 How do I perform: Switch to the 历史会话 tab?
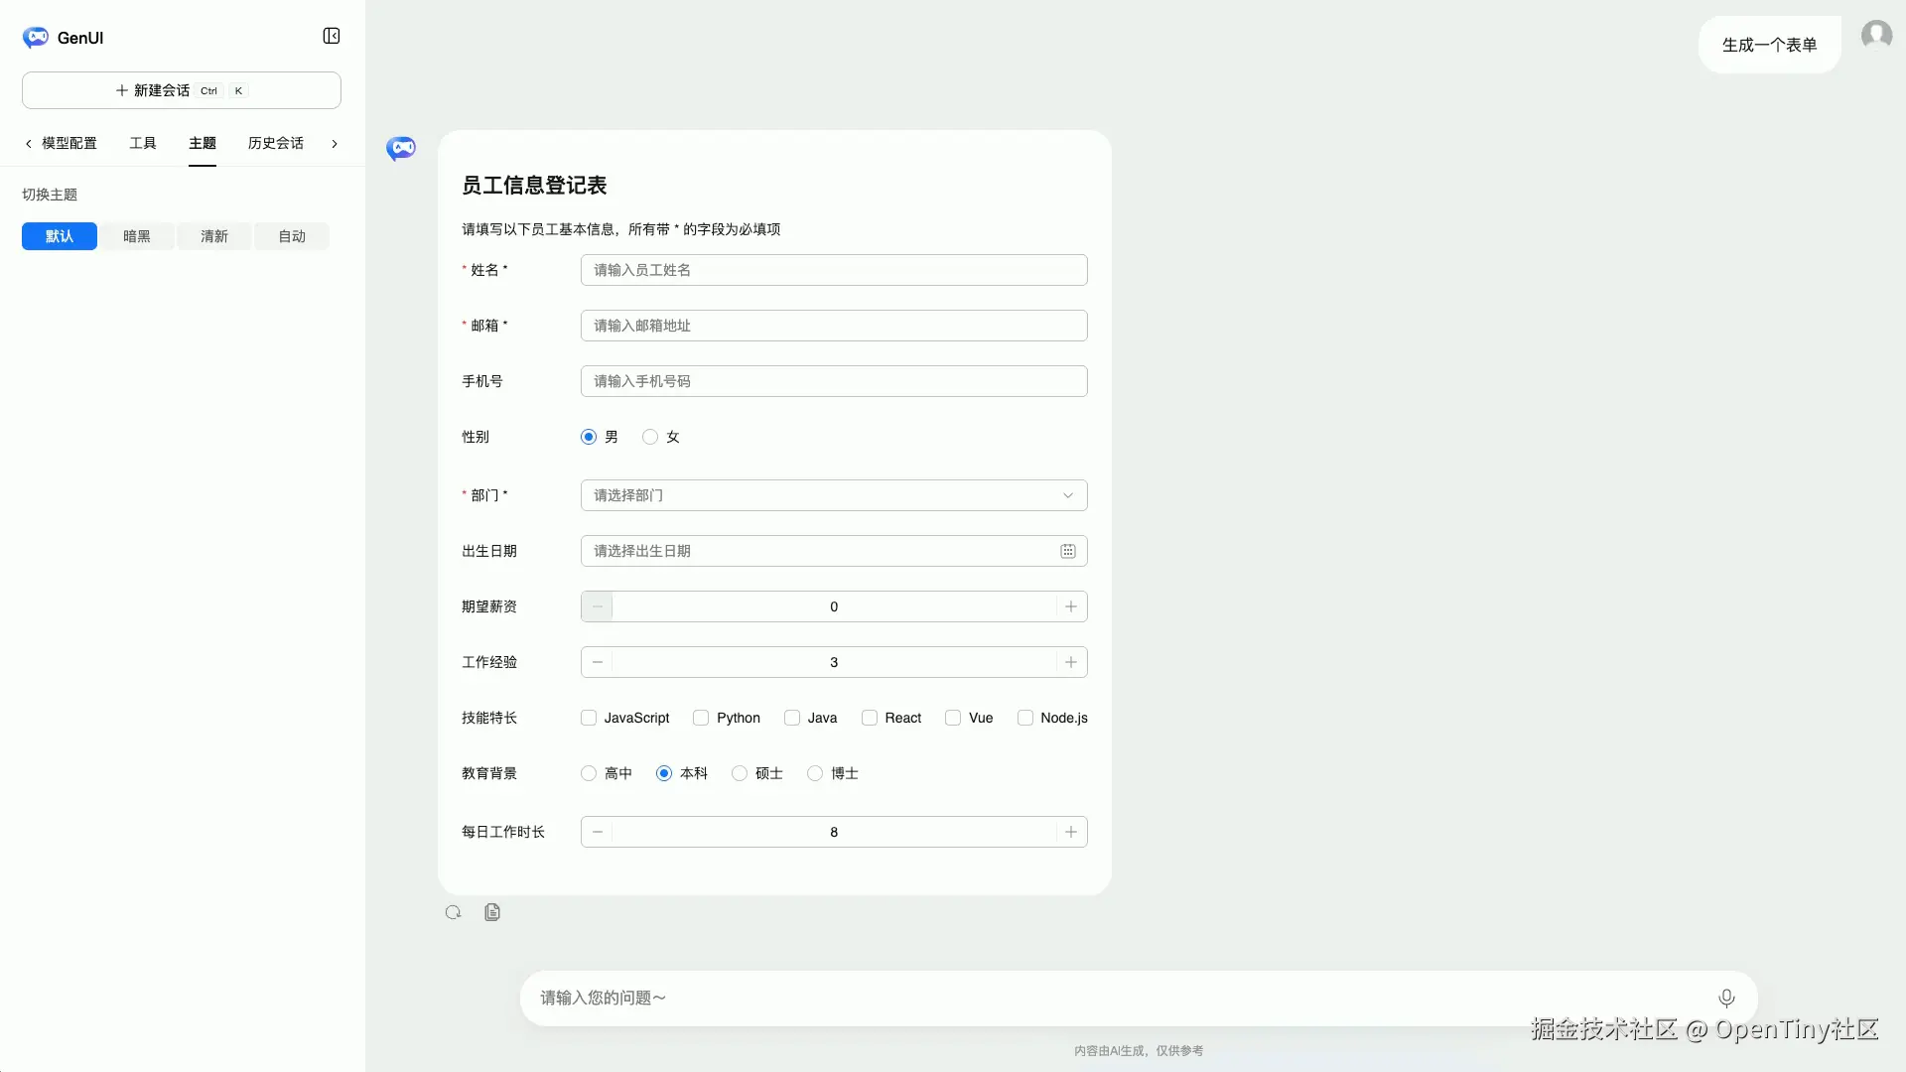(275, 143)
